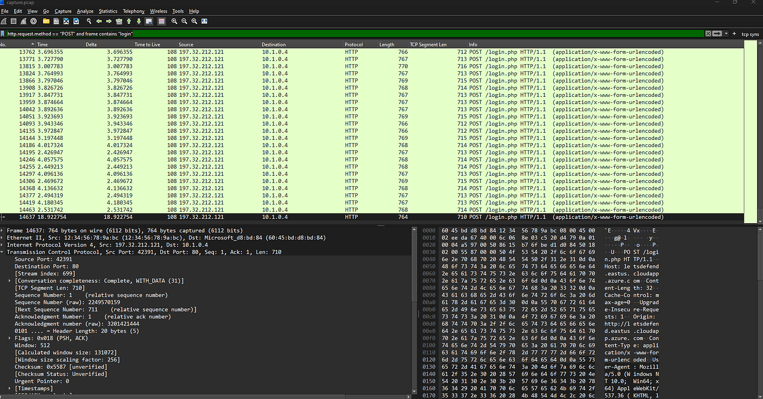The height and width of the screenshot is (399, 763).
Task: Open the display filter history dropdown
Action: [726, 34]
